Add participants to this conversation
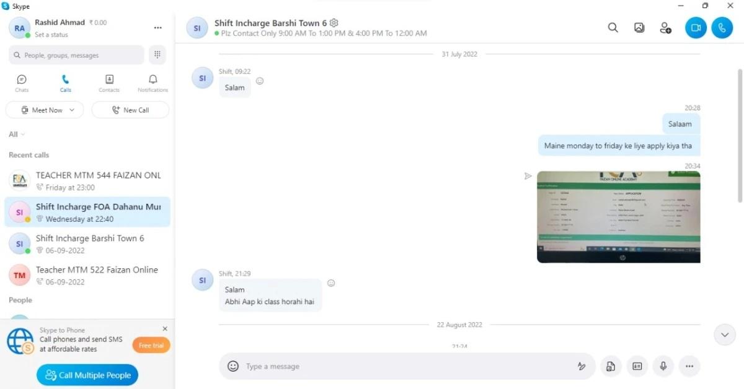 click(665, 28)
